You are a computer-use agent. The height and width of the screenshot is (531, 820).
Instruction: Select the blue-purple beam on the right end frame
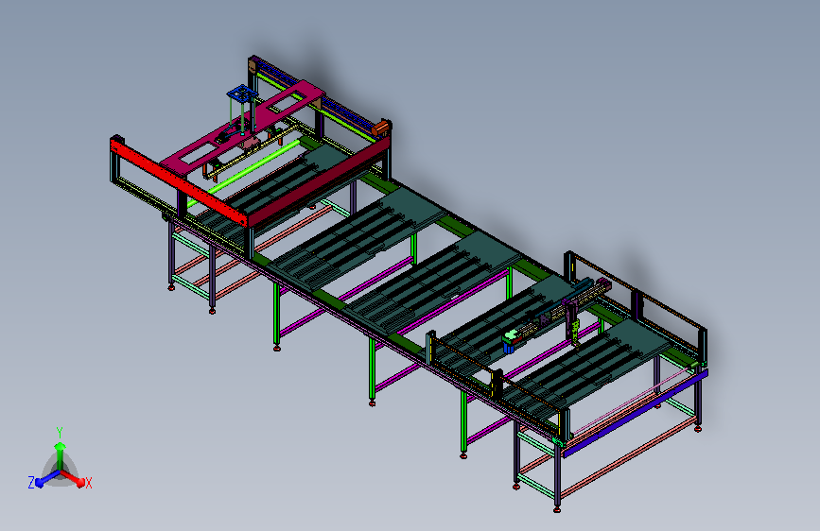pyautogui.click(x=636, y=412)
